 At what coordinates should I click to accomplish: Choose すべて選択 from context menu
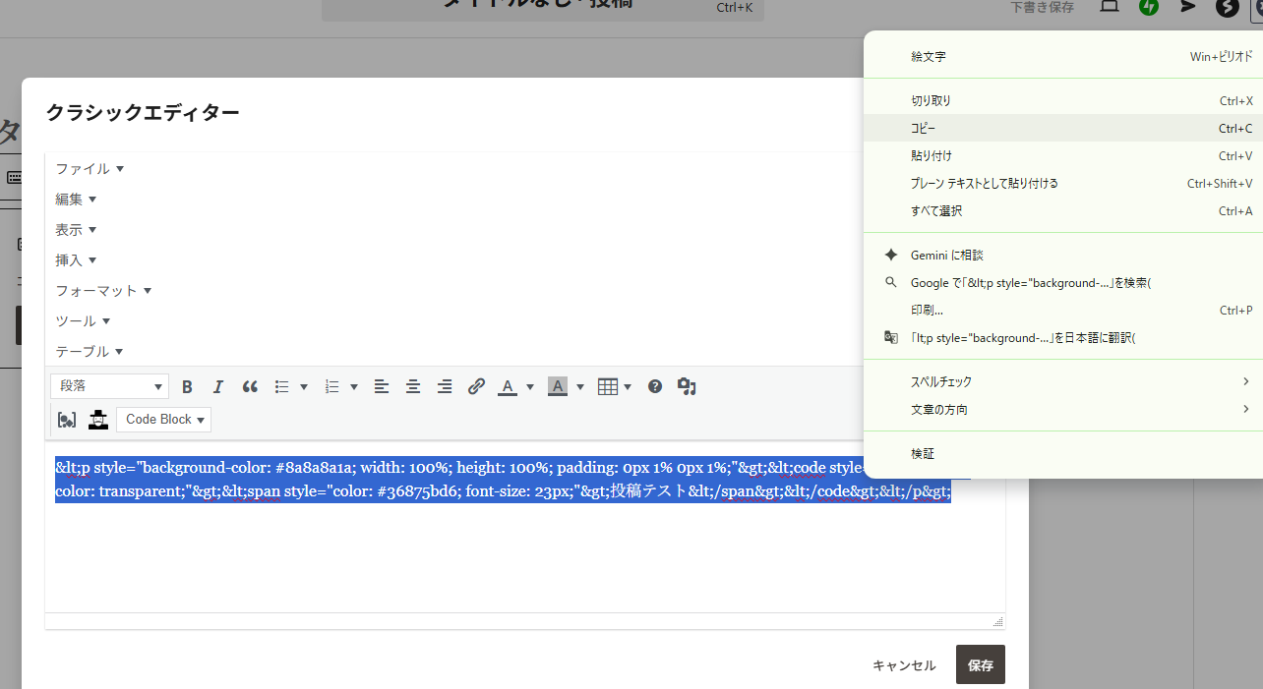click(x=1063, y=210)
